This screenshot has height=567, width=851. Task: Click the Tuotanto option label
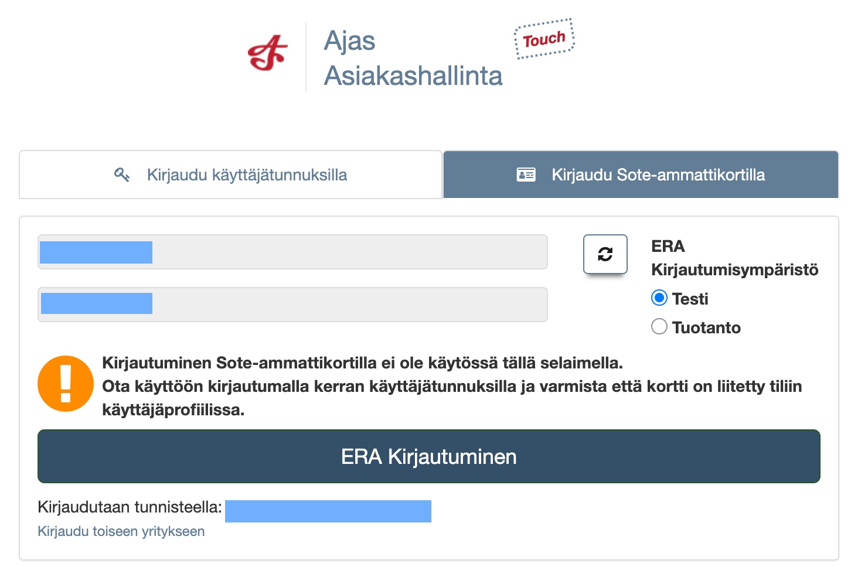click(706, 327)
